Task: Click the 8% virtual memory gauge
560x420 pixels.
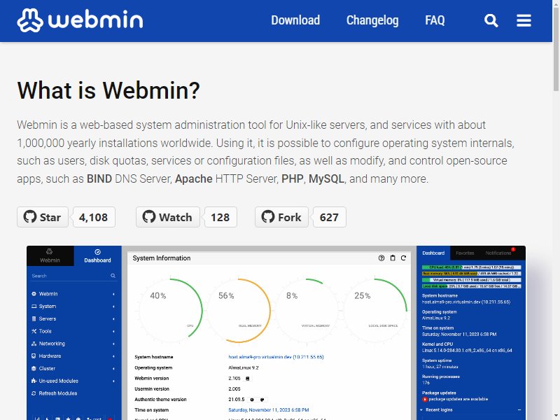Action: pos(307,310)
